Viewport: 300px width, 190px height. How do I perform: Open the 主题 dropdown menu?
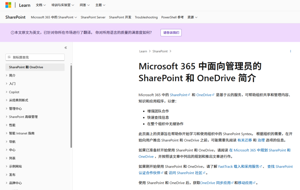point(100,5)
